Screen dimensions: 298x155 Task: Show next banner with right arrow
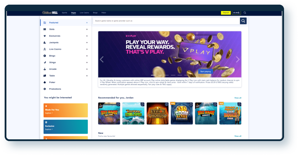point(238,59)
